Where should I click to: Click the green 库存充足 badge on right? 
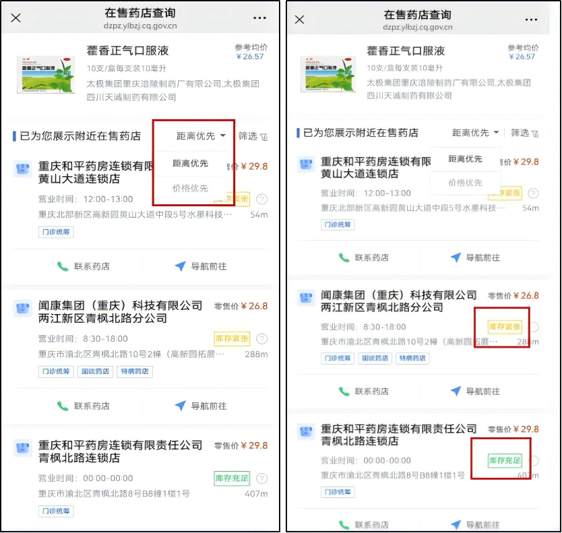click(x=505, y=460)
